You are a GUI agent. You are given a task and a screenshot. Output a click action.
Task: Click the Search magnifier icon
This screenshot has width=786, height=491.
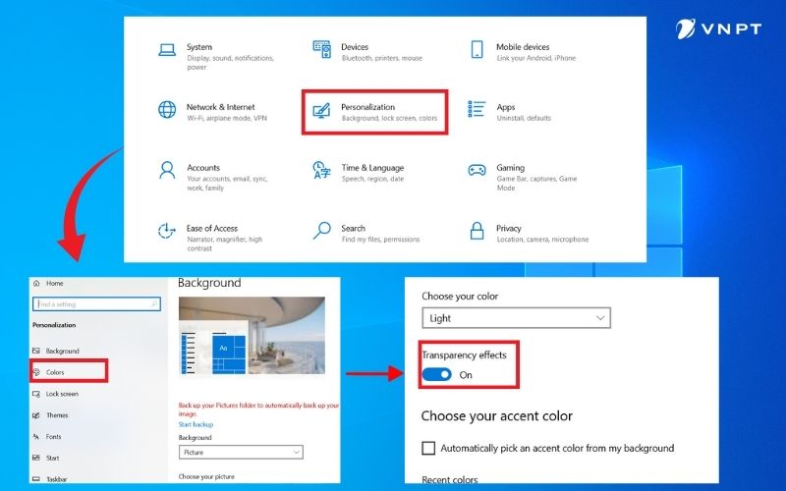tap(321, 231)
